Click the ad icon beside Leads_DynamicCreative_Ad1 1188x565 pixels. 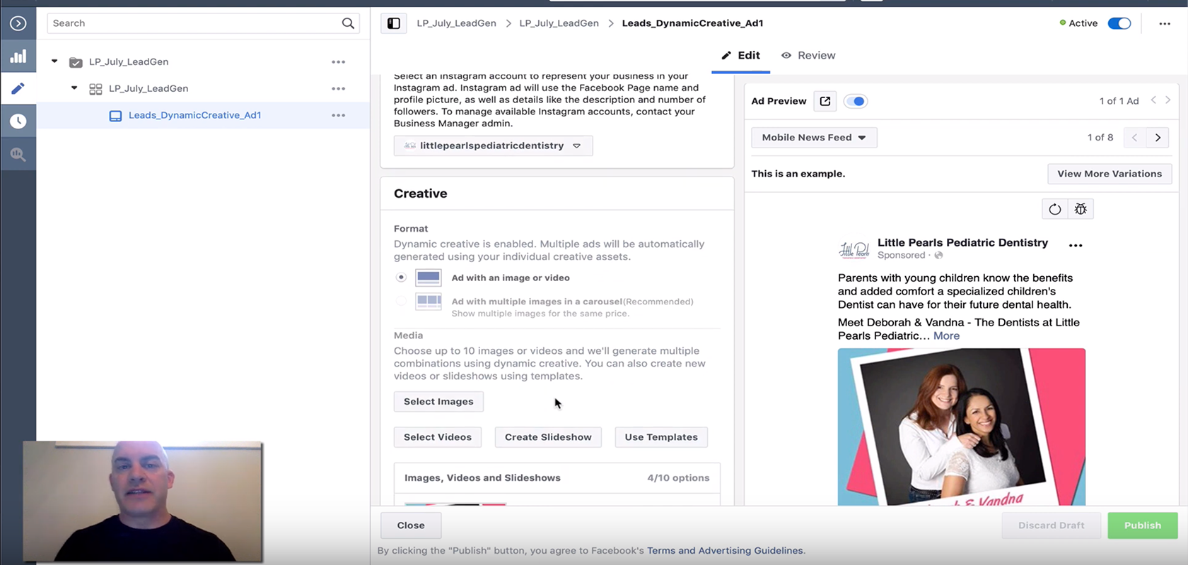(x=115, y=116)
